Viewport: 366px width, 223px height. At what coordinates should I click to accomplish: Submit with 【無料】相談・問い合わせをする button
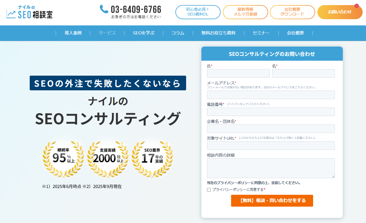coord(272,201)
